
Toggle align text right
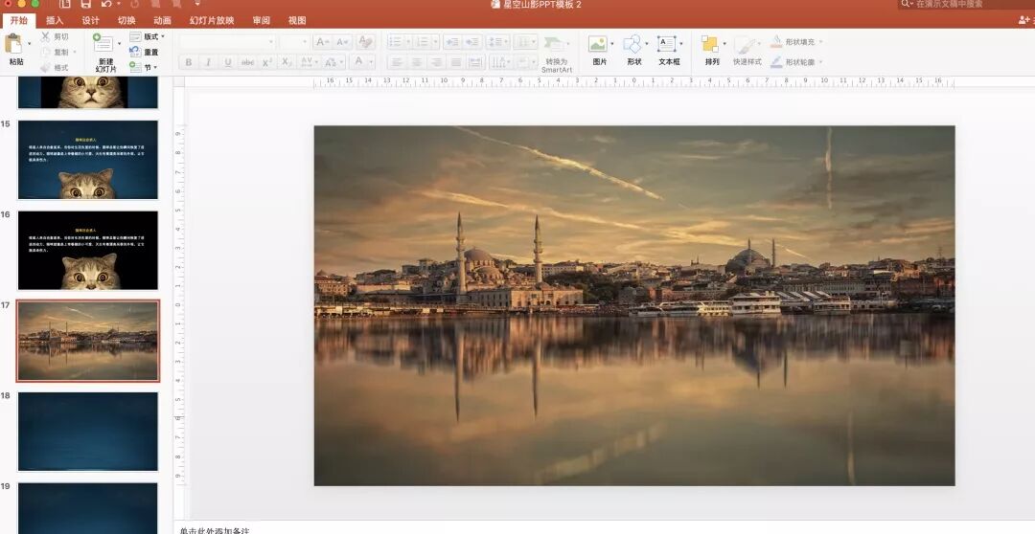click(x=436, y=62)
